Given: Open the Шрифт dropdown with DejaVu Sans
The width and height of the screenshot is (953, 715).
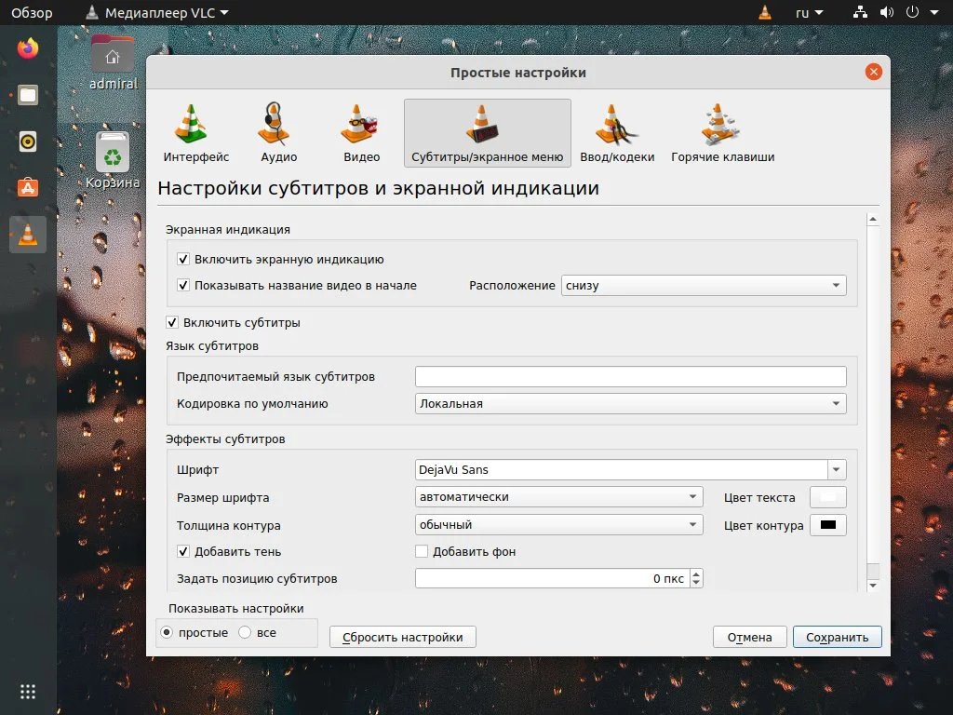Looking at the screenshot, I should point(630,469).
